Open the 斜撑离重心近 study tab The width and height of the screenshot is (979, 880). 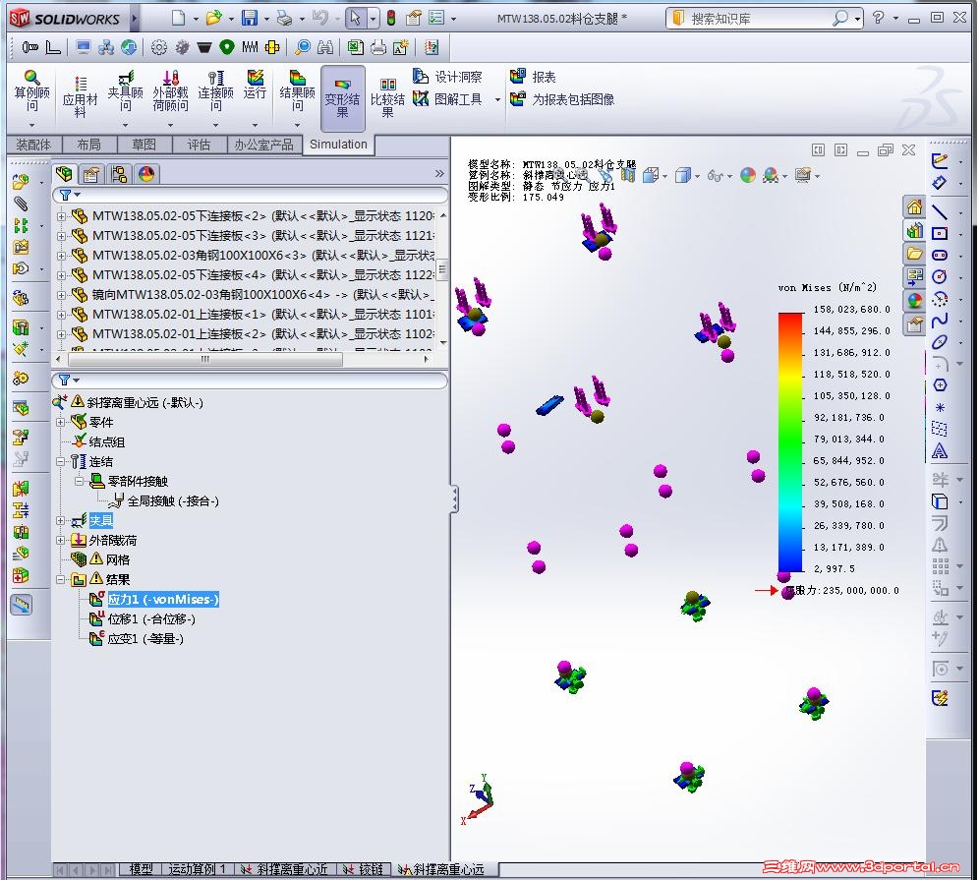pos(285,869)
